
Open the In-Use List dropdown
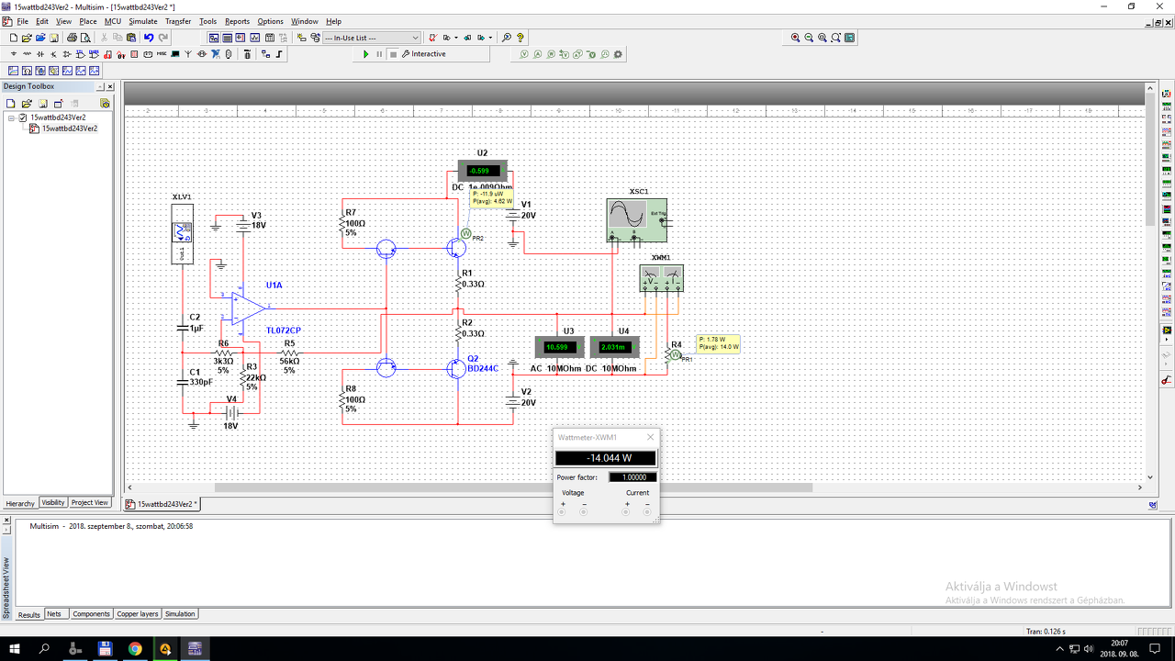415,38
